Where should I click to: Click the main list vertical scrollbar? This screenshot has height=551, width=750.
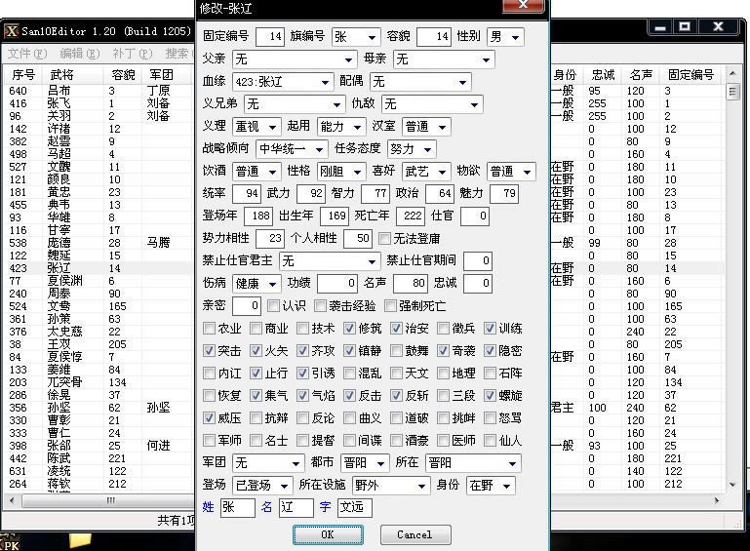732,293
